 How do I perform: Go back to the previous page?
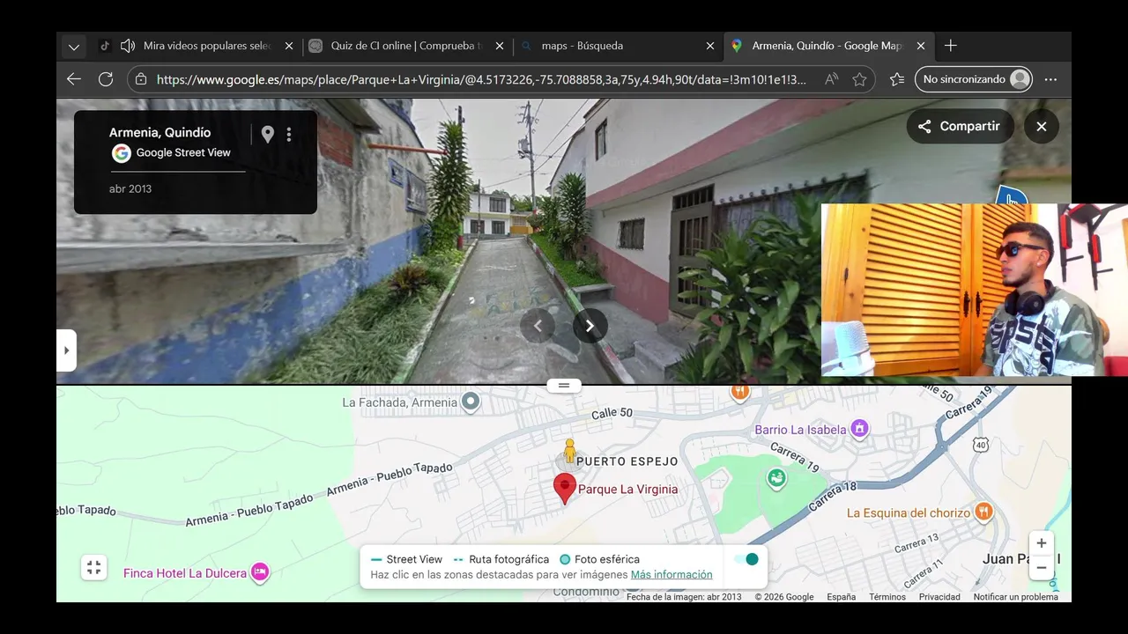coord(74,79)
